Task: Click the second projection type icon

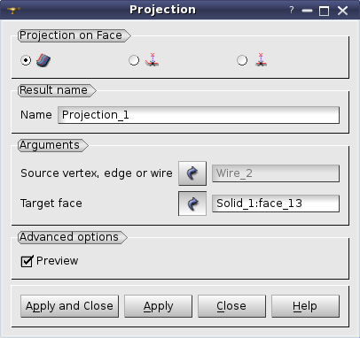Action: [x=152, y=59]
